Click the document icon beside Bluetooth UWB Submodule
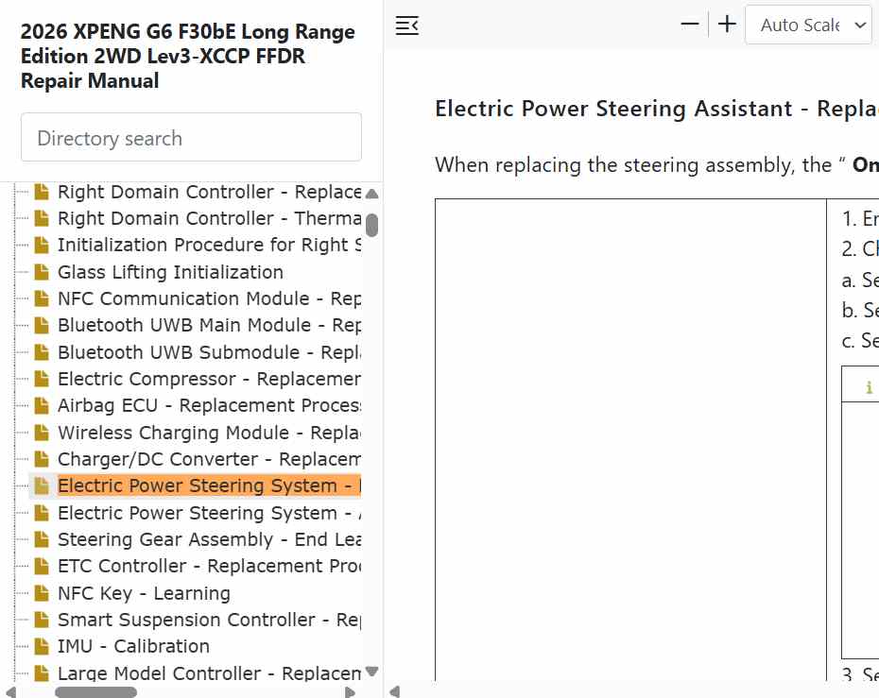The height and width of the screenshot is (698, 879). coord(42,351)
